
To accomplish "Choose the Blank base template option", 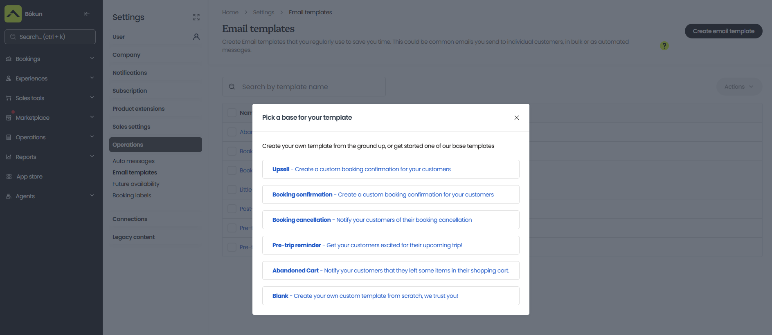I will pyautogui.click(x=391, y=296).
